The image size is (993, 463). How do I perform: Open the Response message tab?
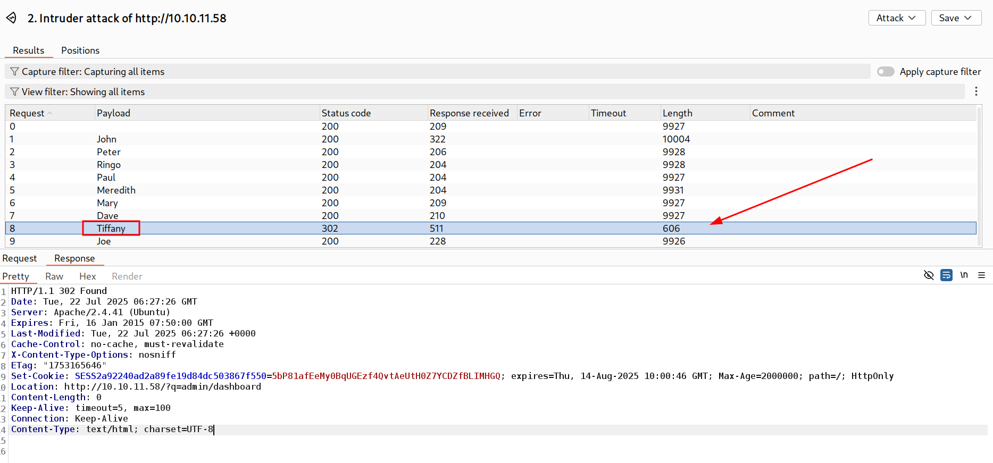click(x=74, y=258)
